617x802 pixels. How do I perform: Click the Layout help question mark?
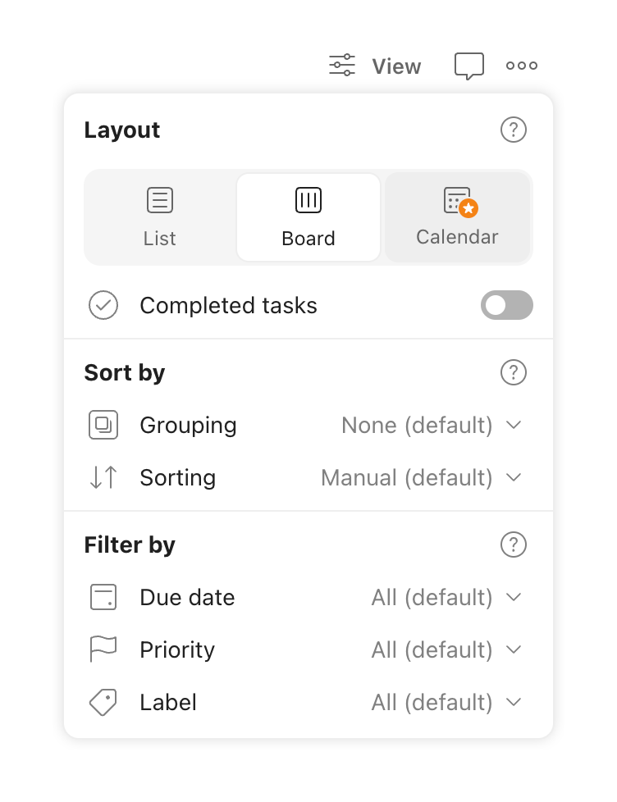(x=514, y=130)
